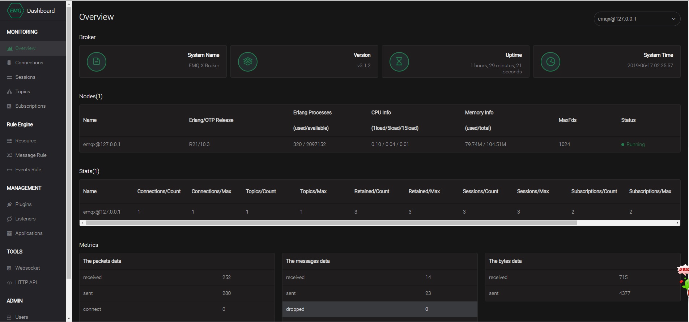Click bytes sent value 4377
689x322 pixels.
point(625,293)
